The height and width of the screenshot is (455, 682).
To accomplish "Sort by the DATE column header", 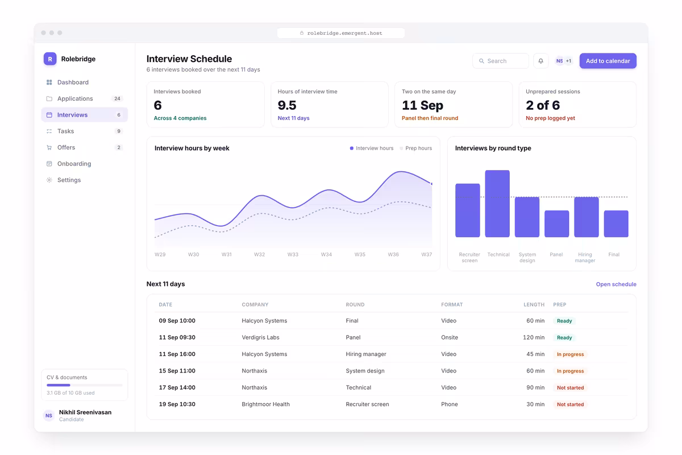I will click(x=165, y=305).
